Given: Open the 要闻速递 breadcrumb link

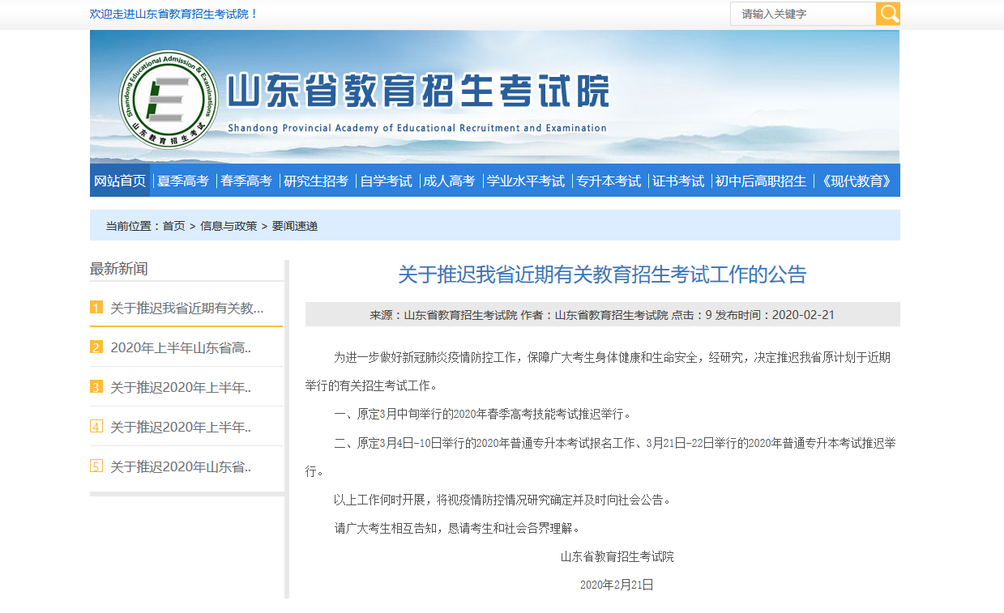Looking at the screenshot, I should [295, 226].
